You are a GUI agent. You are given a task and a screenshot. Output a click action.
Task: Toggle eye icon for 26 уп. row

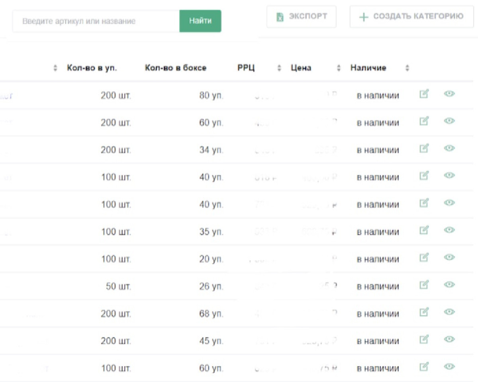point(449,285)
